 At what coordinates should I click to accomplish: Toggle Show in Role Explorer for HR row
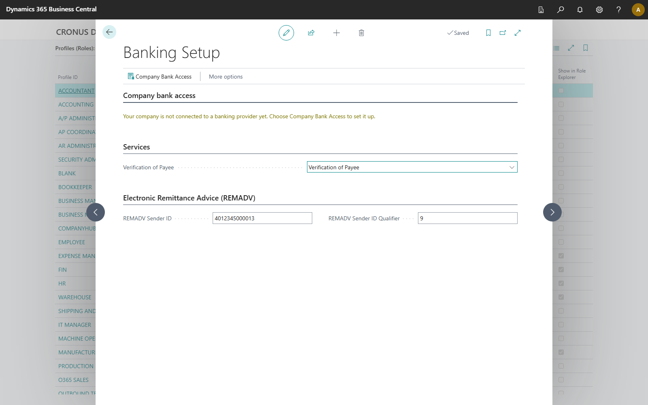coord(561,283)
